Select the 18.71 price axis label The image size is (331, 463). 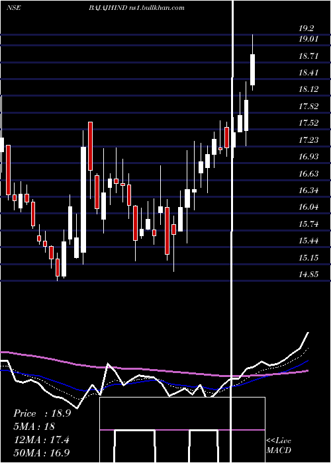pos(308,56)
